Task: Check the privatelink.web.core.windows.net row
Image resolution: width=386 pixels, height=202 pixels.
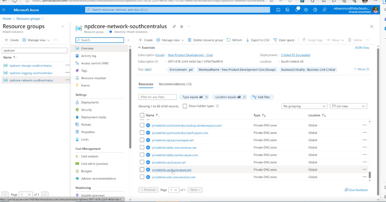Action: 142,177
